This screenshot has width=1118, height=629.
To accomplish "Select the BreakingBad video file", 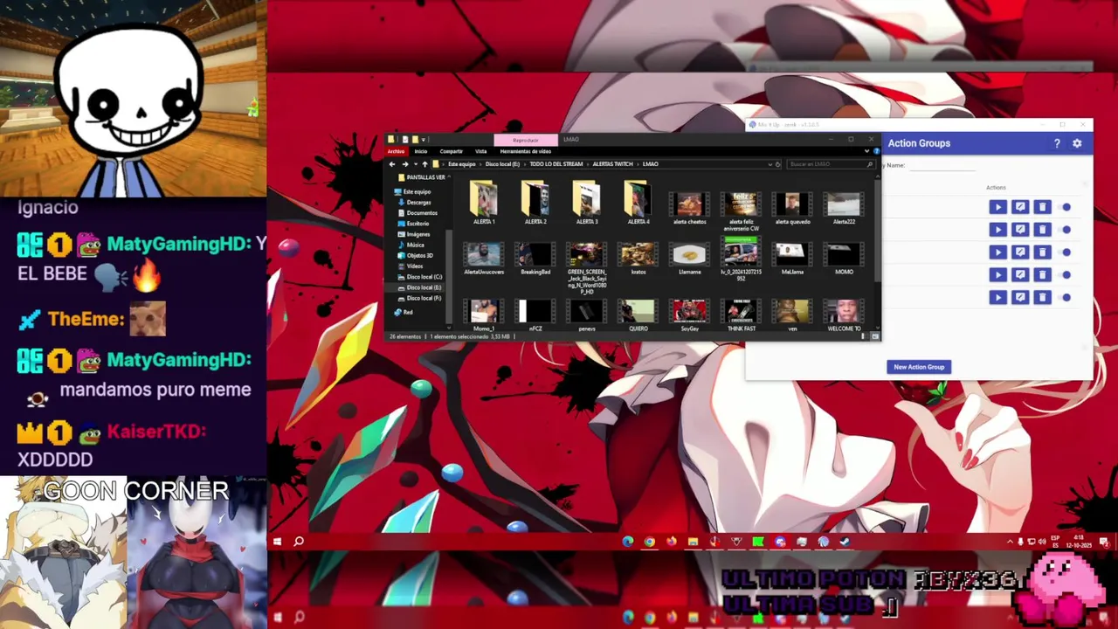I will coord(535,258).
